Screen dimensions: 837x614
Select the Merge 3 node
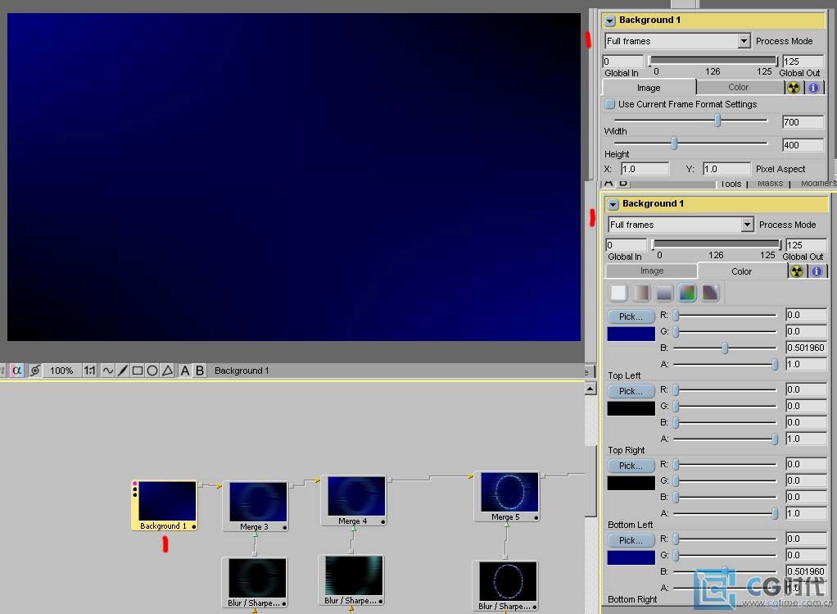[256, 506]
